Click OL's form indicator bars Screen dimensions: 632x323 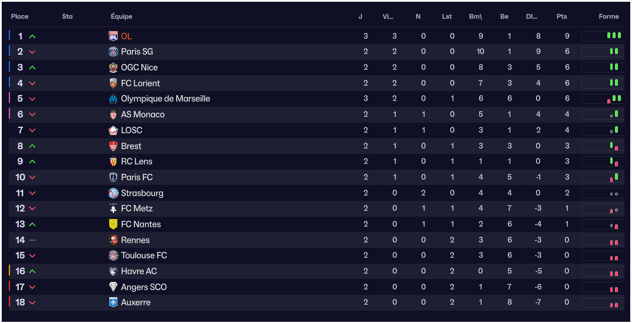pos(613,36)
